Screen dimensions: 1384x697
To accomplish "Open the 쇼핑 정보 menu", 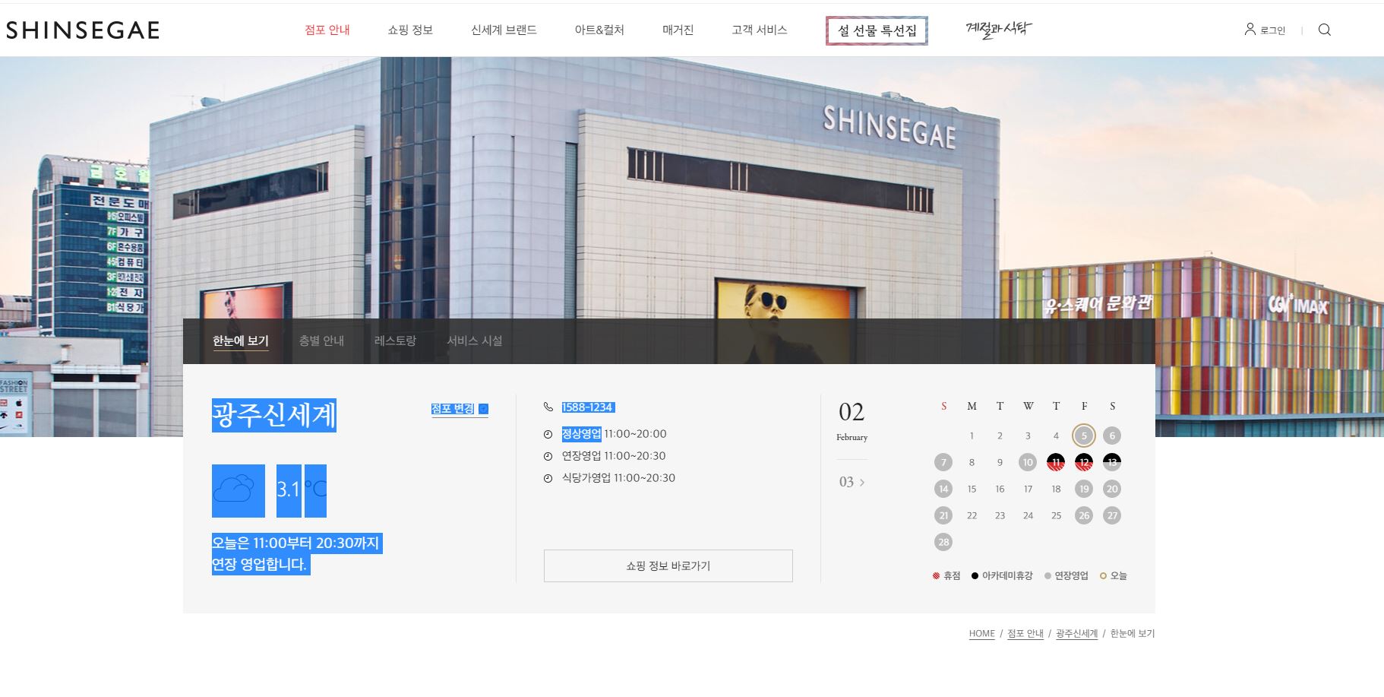I will pos(410,30).
